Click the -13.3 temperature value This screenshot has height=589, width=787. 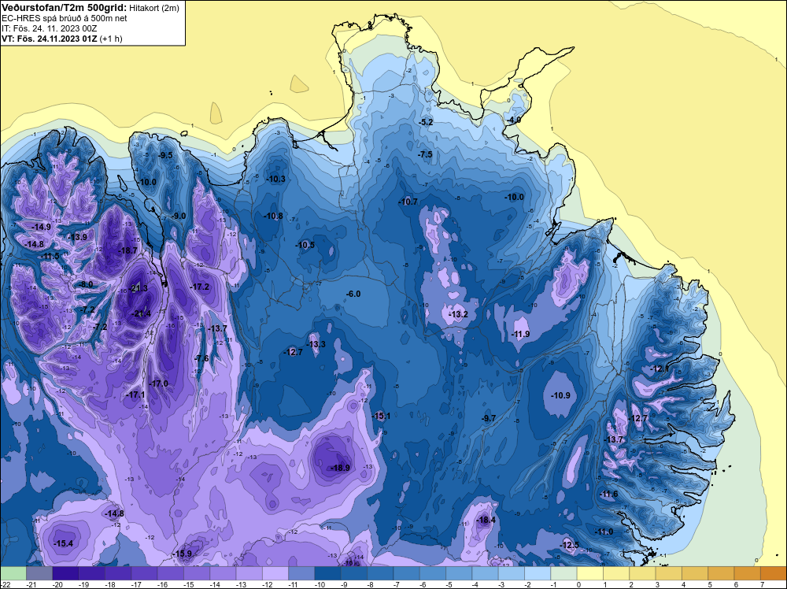pyautogui.click(x=316, y=344)
